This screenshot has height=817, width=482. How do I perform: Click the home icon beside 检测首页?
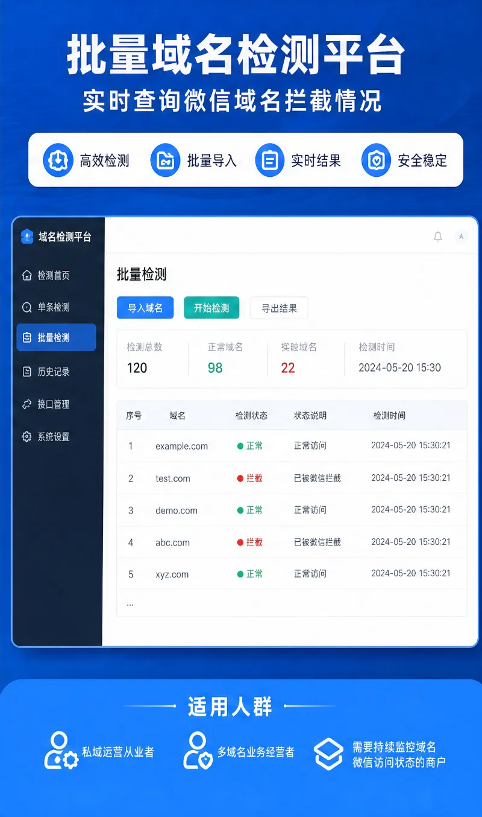click(x=27, y=275)
